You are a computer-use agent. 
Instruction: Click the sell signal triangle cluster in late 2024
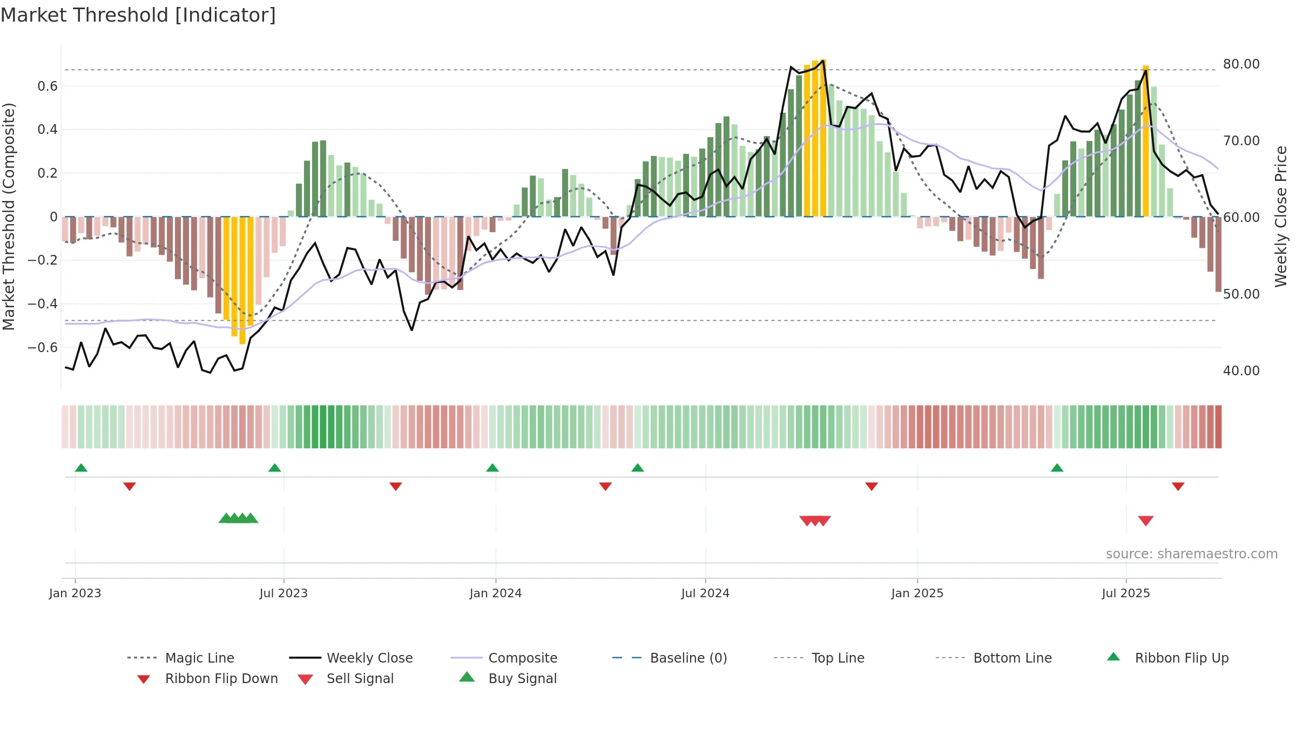pos(815,521)
